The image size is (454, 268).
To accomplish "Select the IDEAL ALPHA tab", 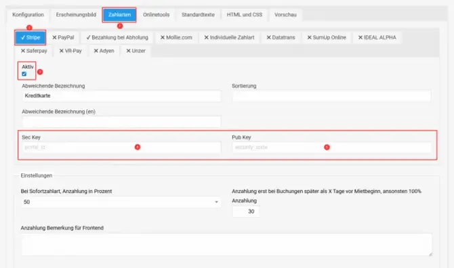I will pos(377,38).
